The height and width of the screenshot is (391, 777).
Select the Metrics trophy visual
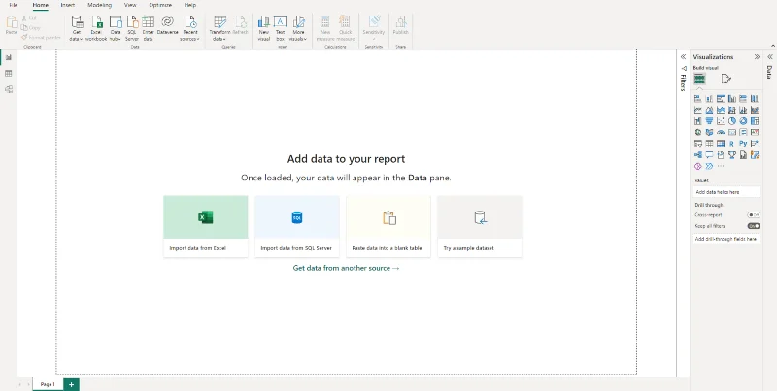tap(732, 155)
